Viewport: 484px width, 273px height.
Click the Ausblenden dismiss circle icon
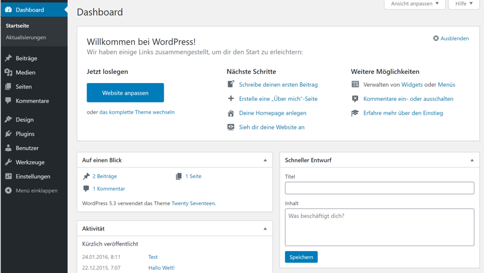coord(436,38)
